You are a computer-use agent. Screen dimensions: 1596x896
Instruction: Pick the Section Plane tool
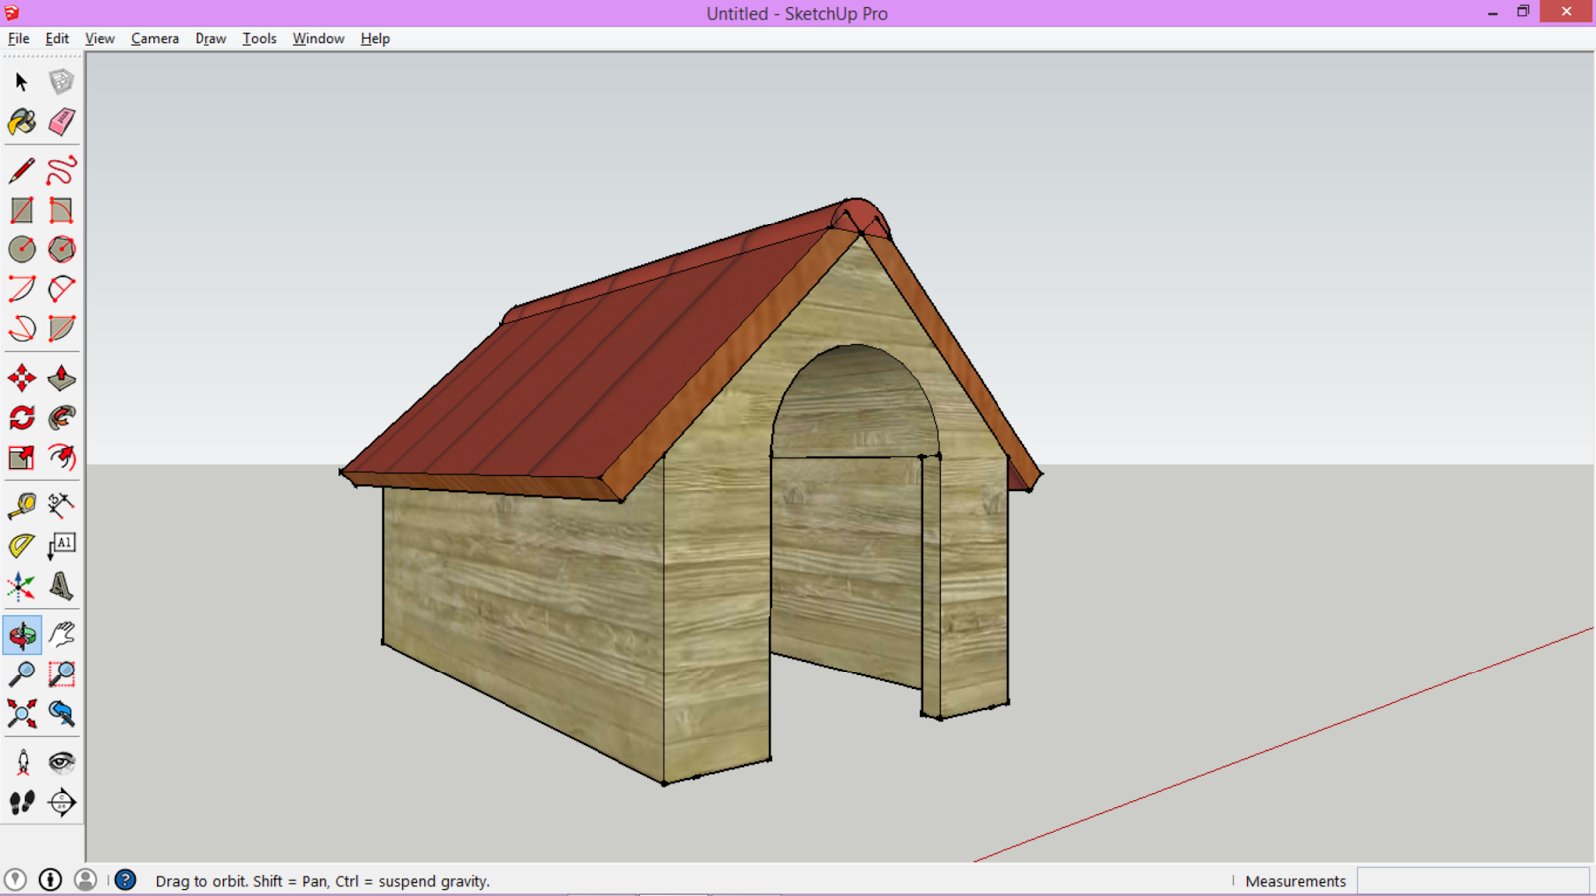[x=61, y=802]
